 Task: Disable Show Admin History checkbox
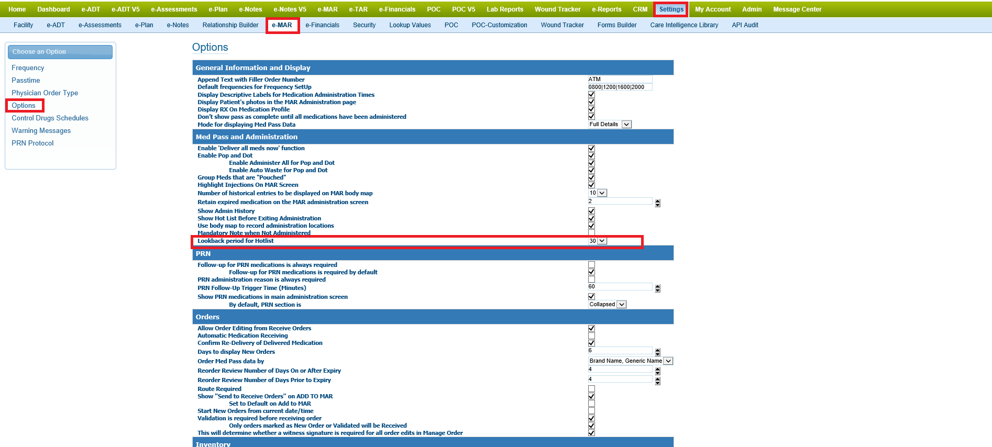pos(591,211)
